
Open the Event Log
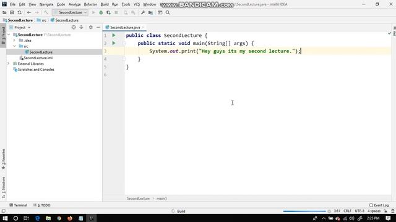379,205
